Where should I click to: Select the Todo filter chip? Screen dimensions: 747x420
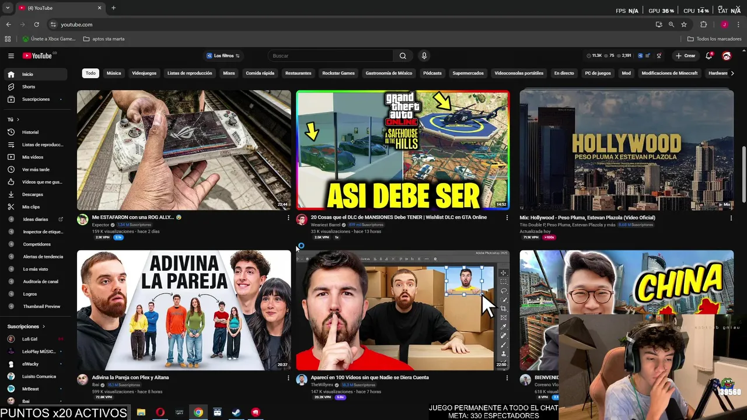pos(90,73)
